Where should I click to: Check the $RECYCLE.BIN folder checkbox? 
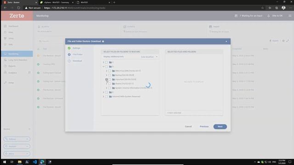click(109, 71)
